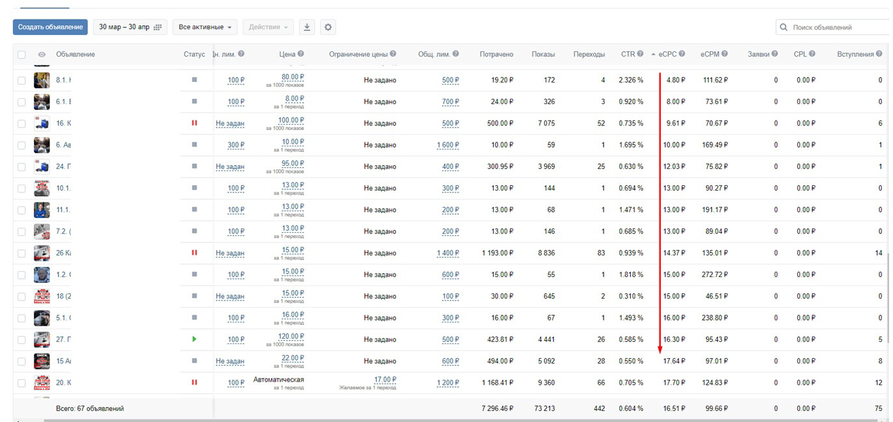This screenshot has width=893, height=422.
Task: Toggle the eye visibility icon in table header
Action: 42,55
